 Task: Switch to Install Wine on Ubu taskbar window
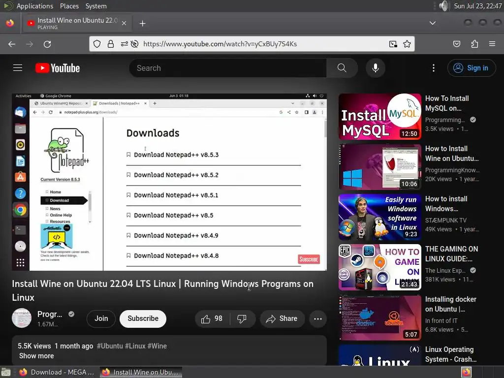click(x=140, y=372)
